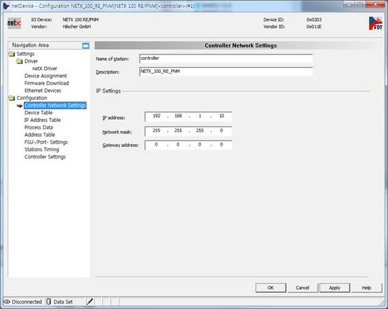Confirm with the OK button
388x309 pixels.
271,288
